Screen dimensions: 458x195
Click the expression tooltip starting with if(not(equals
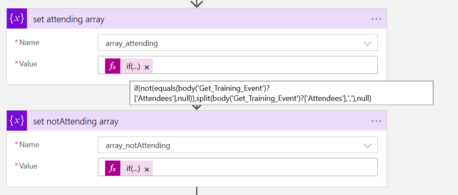coord(281,93)
